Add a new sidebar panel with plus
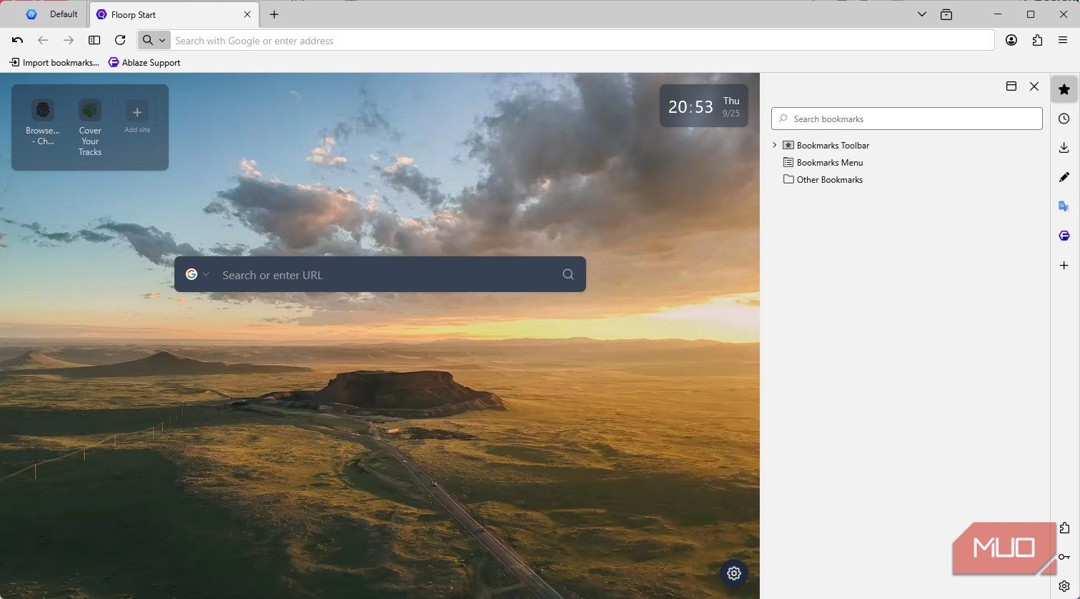The height and width of the screenshot is (599, 1080). pyautogui.click(x=1064, y=265)
